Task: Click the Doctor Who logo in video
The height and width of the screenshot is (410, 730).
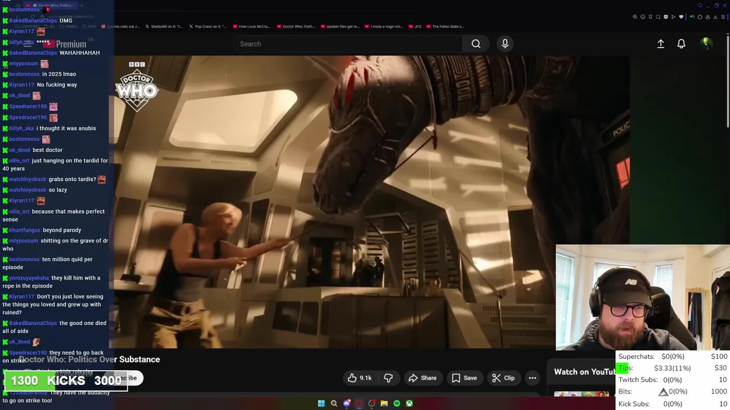Action: point(137,87)
